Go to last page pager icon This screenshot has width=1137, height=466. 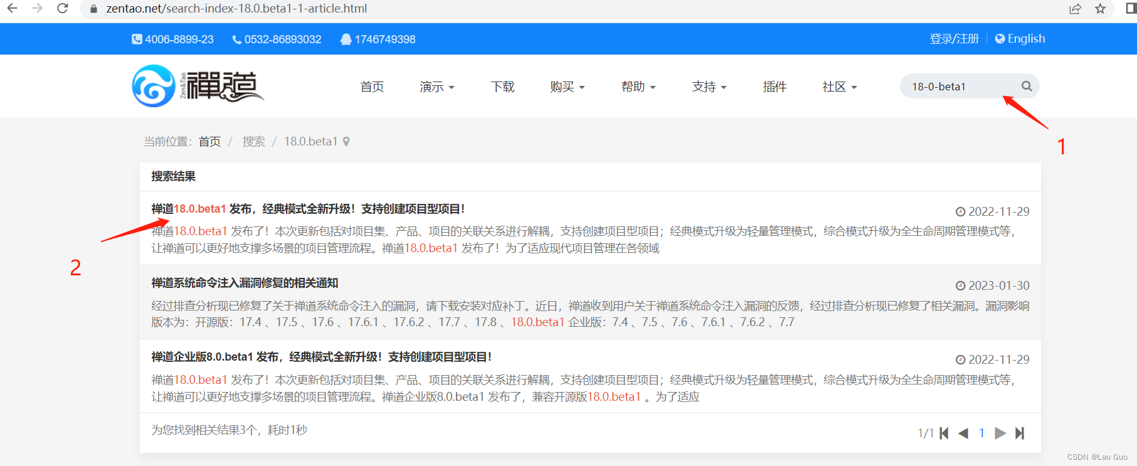point(1020,433)
